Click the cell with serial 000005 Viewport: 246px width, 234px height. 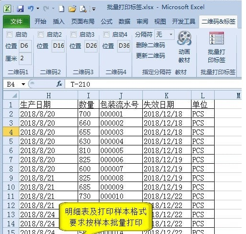tap(121, 150)
